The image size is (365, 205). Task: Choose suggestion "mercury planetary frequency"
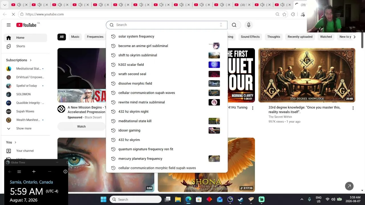click(x=167, y=159)
